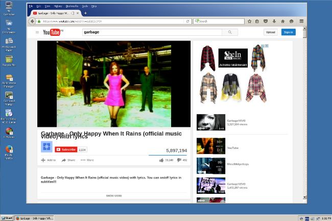Open the first GarbageVEVO suggested video thumbnail
The width and height of the screenshot is (332, 221).
coord(211,122)
